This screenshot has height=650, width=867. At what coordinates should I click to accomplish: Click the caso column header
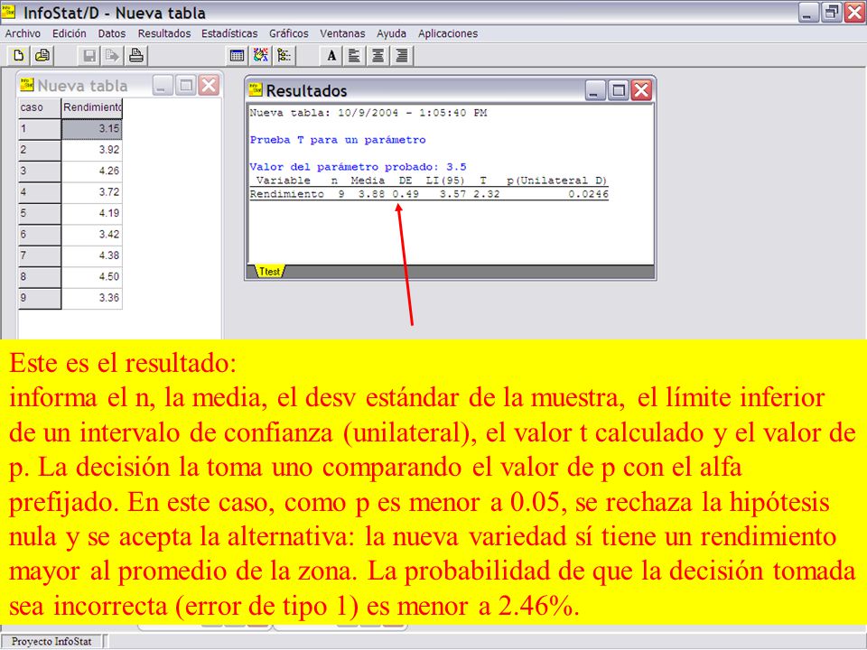click(39, 107)
